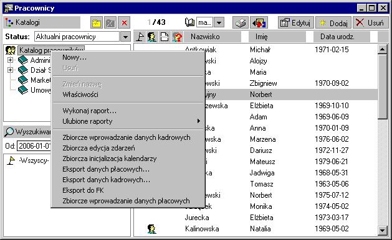This screenshot has height=240, width=392.
Task: Select Zbiorcze wprowadzanie danych płacowych
Action: coord(128,201)
